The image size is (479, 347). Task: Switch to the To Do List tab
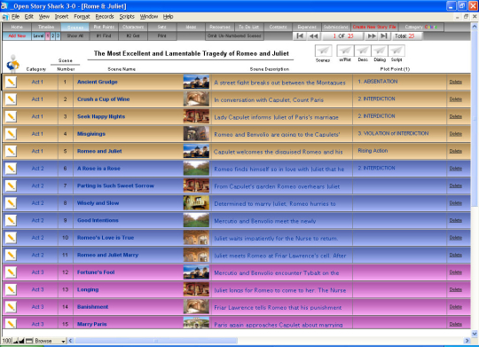pos(248,27)
